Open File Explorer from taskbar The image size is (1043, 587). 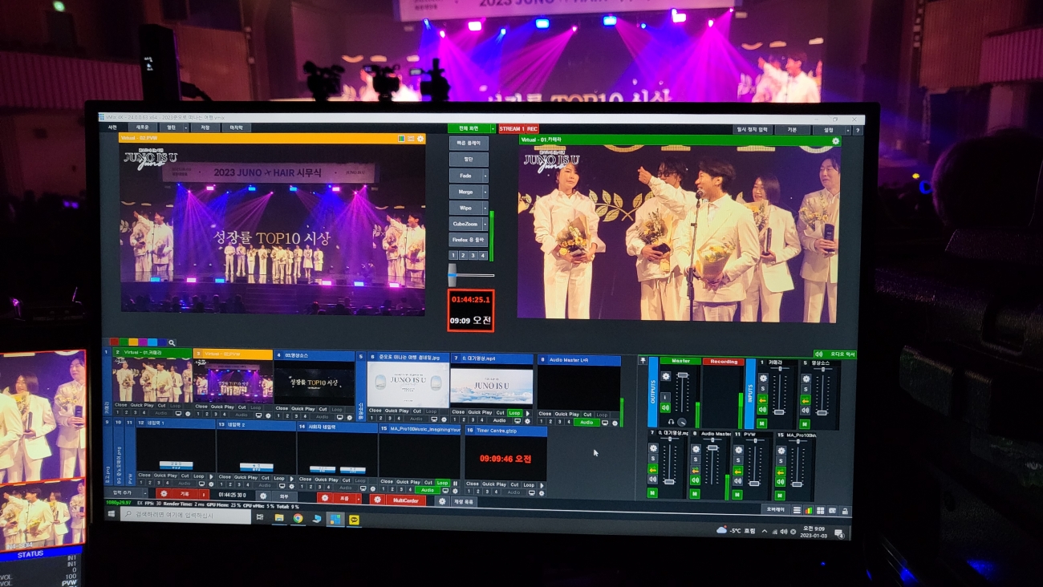coord(279,518)
